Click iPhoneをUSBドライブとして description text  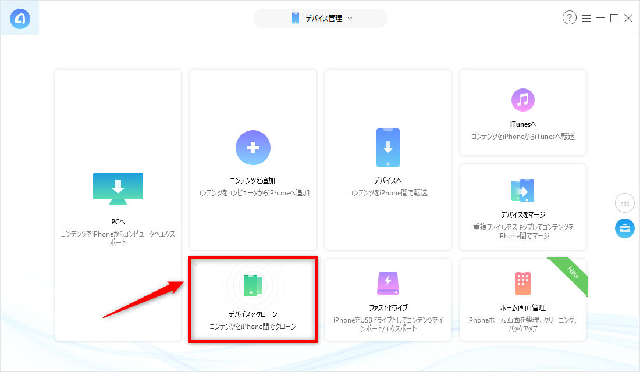(388, 324)
